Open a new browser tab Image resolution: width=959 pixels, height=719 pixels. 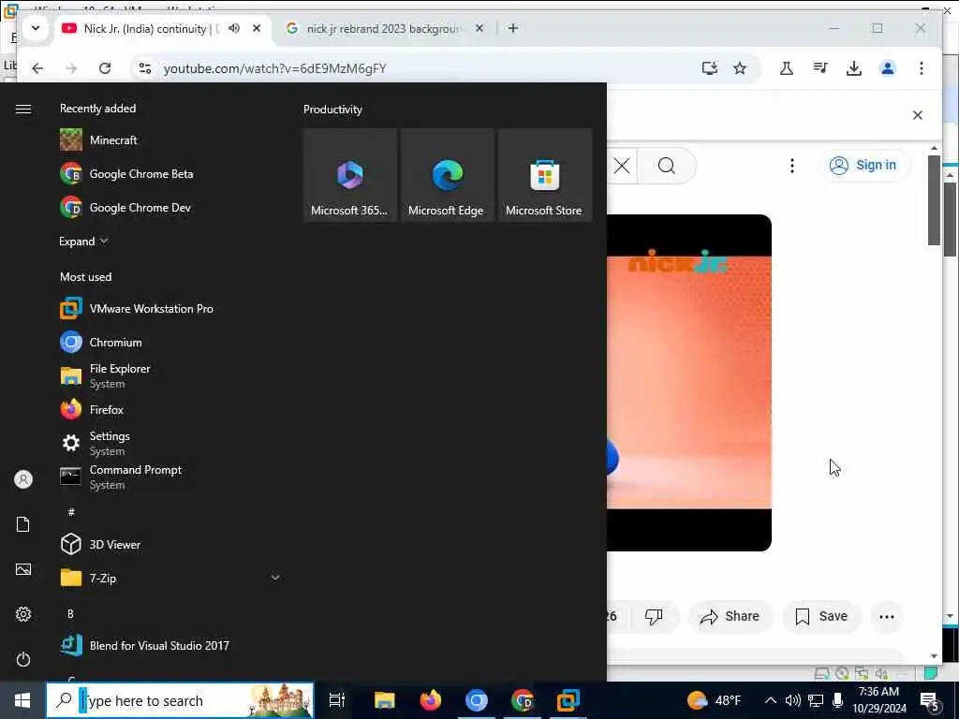tap(512, 29)
